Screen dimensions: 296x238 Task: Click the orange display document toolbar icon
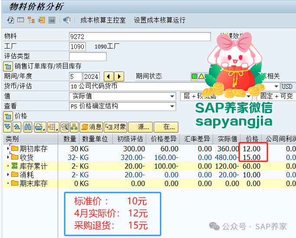[42, 20]
